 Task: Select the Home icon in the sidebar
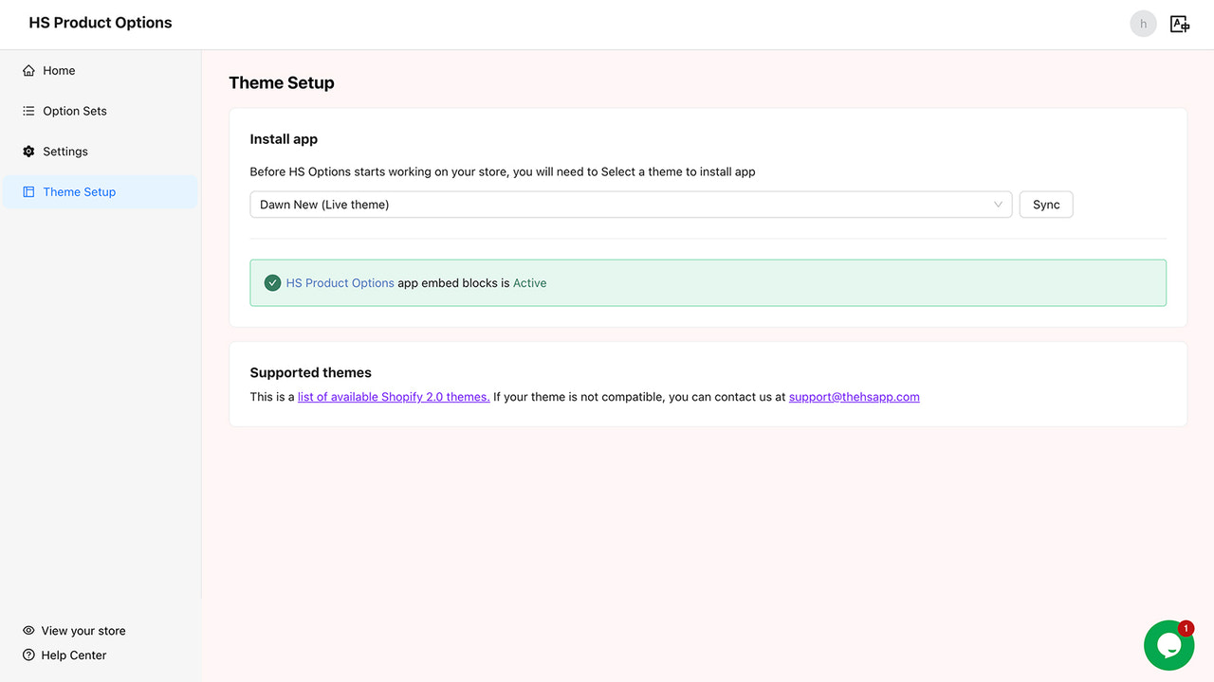click(28, 70)
